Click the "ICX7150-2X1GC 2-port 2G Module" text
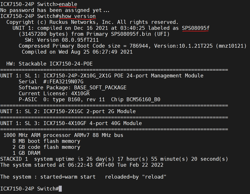Image resolution: width=250 pixels, height=194 pixels. (x=90, y=111)
